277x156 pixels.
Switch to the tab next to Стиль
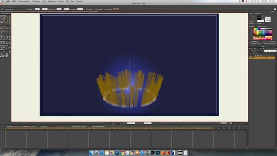tap(258, 13)
